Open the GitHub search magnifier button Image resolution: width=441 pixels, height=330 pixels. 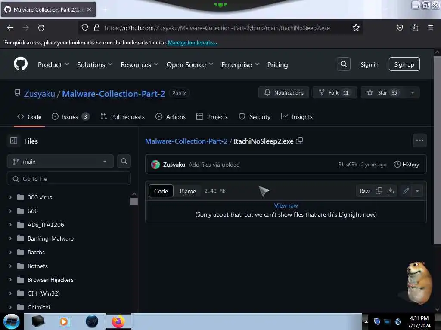343,64
